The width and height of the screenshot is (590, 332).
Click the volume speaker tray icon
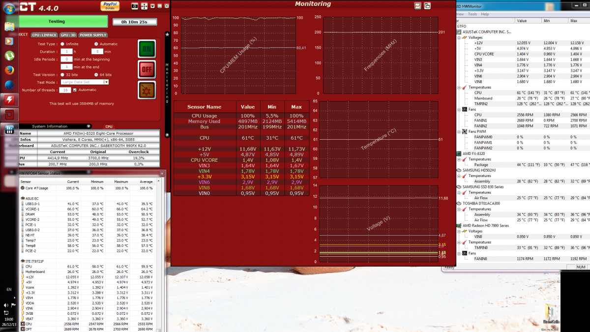[x=6, y=305]
